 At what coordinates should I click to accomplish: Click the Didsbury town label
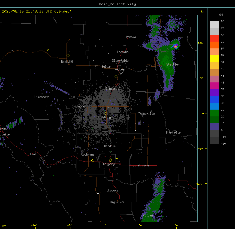click(104, 117)
